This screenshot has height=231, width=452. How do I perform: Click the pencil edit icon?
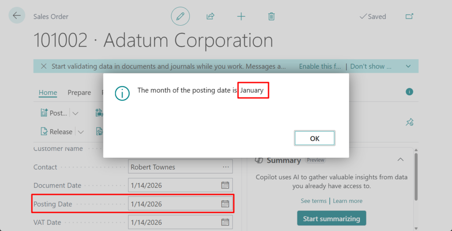click(x=180, y=16)
